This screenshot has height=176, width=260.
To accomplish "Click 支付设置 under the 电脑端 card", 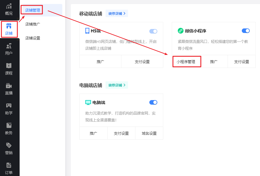I will click(x=121, y=133).
